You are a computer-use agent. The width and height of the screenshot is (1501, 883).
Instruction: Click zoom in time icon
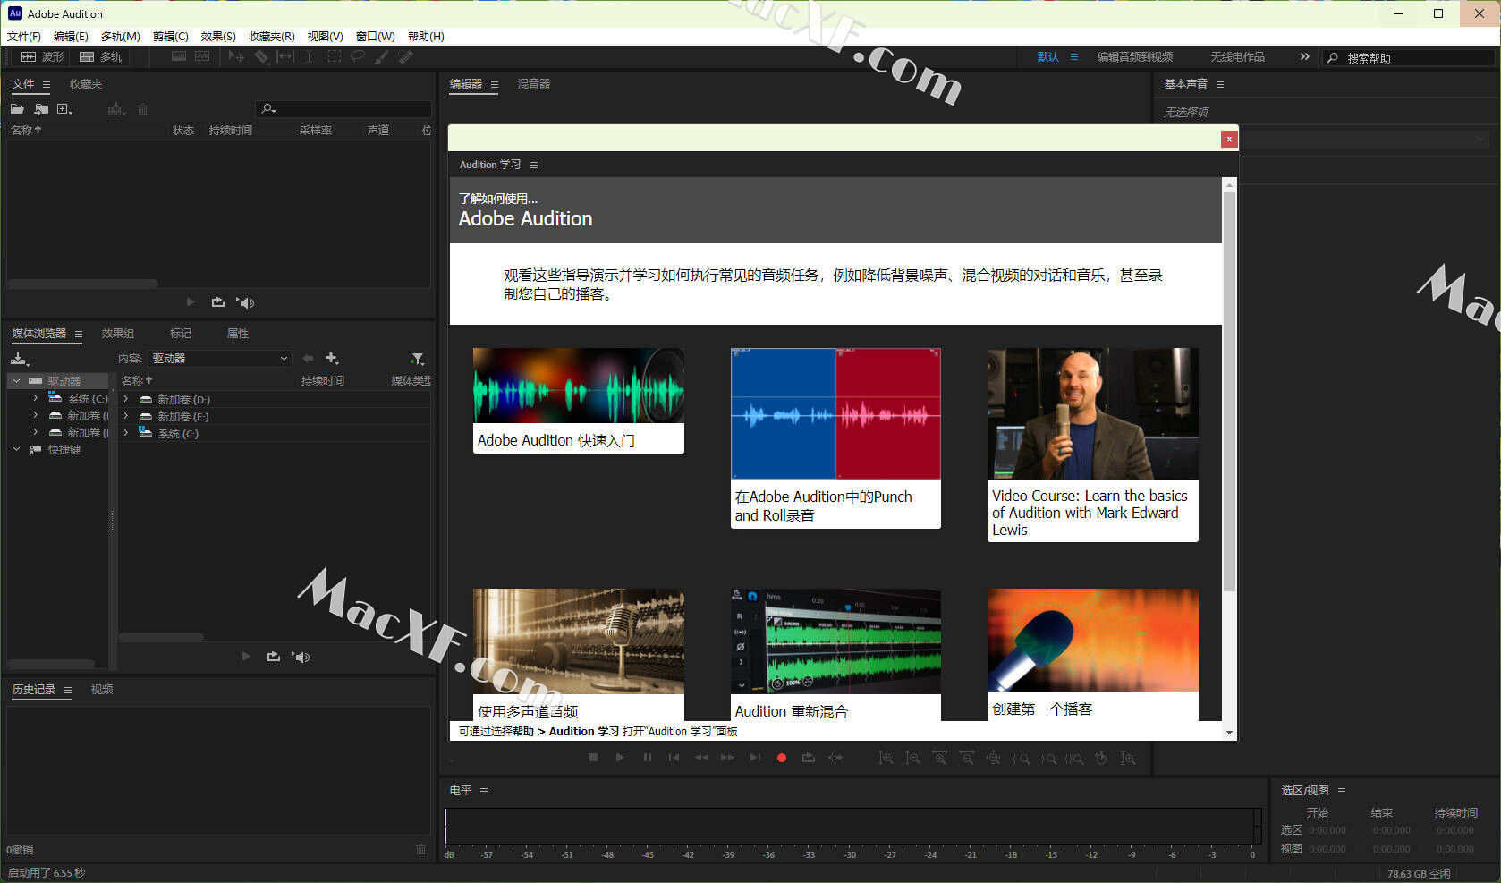[940, 758]
